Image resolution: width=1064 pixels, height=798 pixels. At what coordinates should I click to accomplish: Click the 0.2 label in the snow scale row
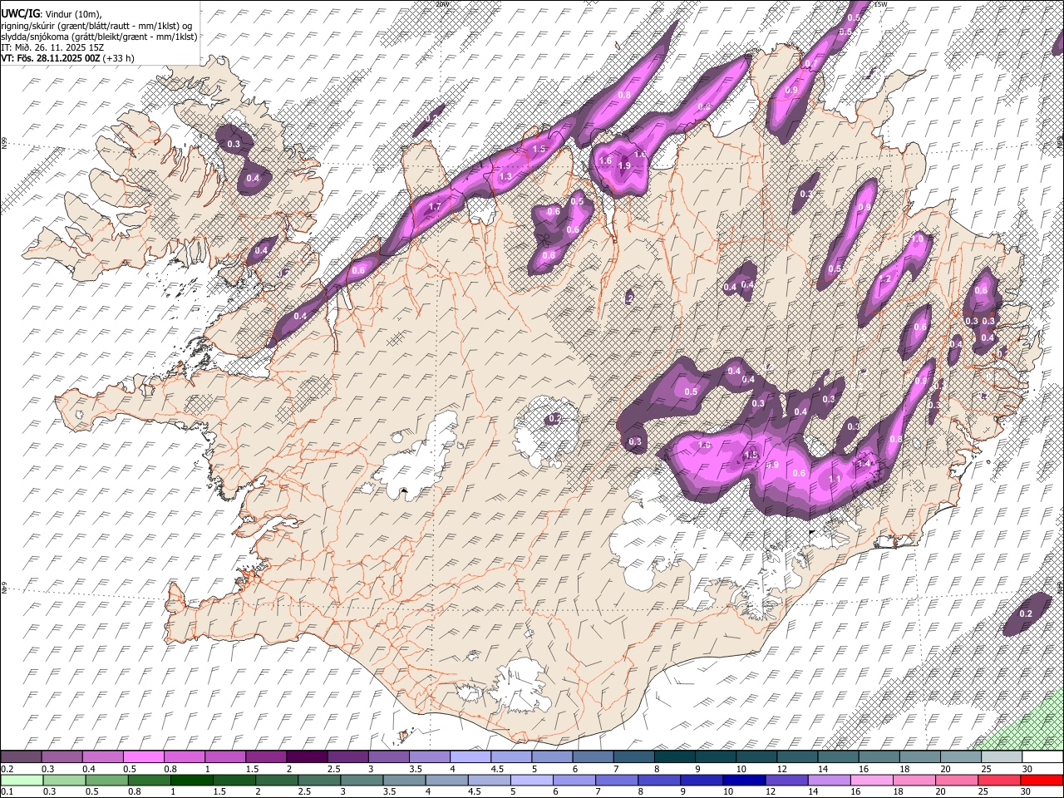pyautogui.click(x=7, y=770)
